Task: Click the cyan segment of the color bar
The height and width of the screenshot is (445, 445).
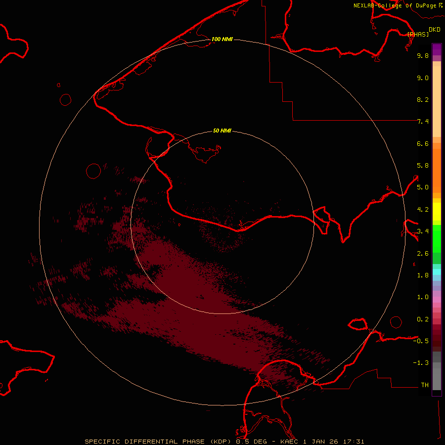Action: [x=437, y=271]
